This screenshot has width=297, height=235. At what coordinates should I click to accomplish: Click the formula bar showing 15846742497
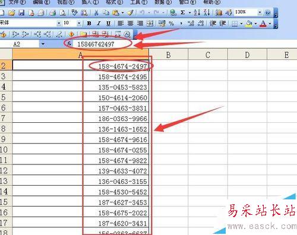184,44
